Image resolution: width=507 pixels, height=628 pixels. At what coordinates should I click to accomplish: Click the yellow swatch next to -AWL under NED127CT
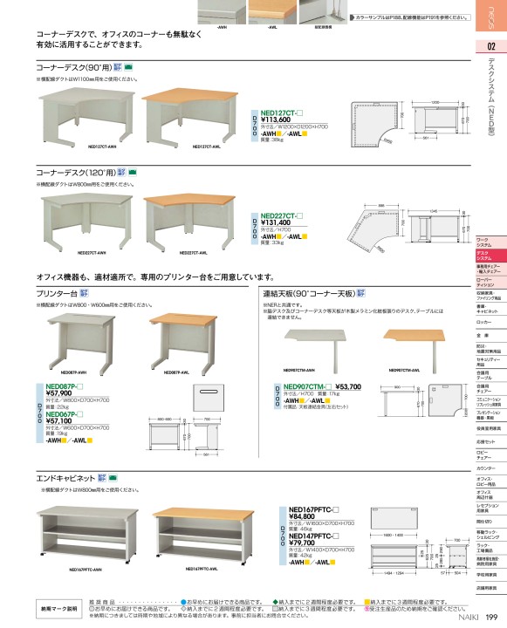[x=305, y=134]
